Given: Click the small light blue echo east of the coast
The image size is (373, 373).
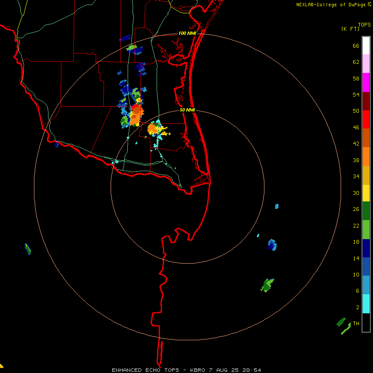Looking at the screenshot, I should (x=277, y=206).
